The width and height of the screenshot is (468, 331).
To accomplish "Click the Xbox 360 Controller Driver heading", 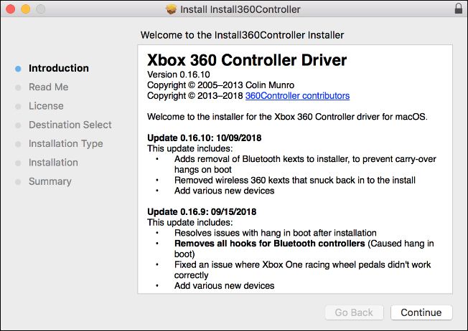I will (247, 60).
